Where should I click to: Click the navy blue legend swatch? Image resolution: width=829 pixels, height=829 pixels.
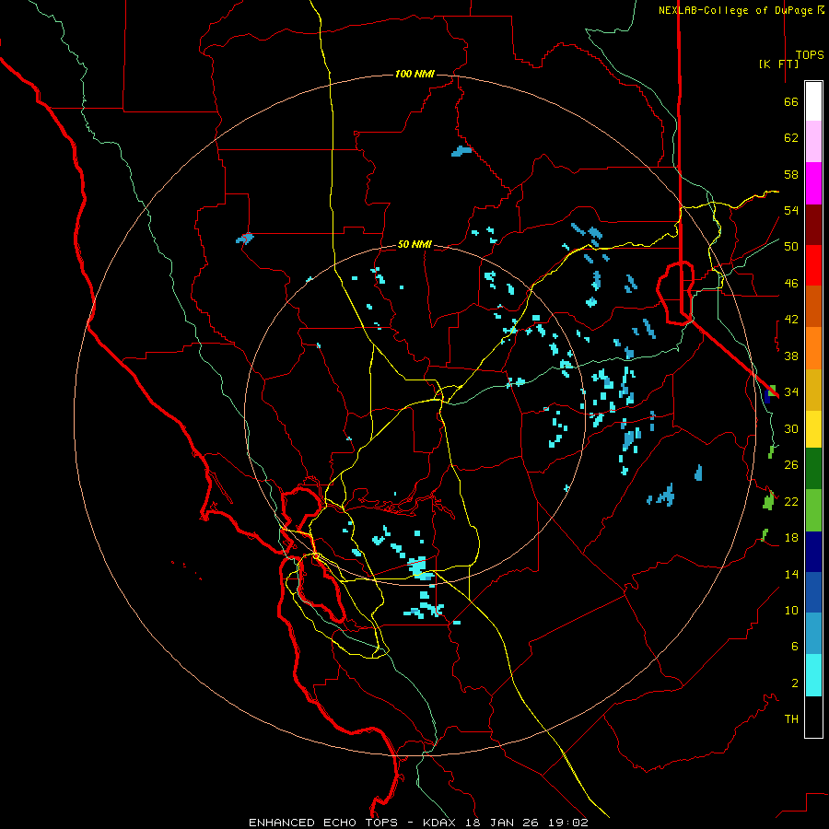pyautogui.click(x=813, y=552)
